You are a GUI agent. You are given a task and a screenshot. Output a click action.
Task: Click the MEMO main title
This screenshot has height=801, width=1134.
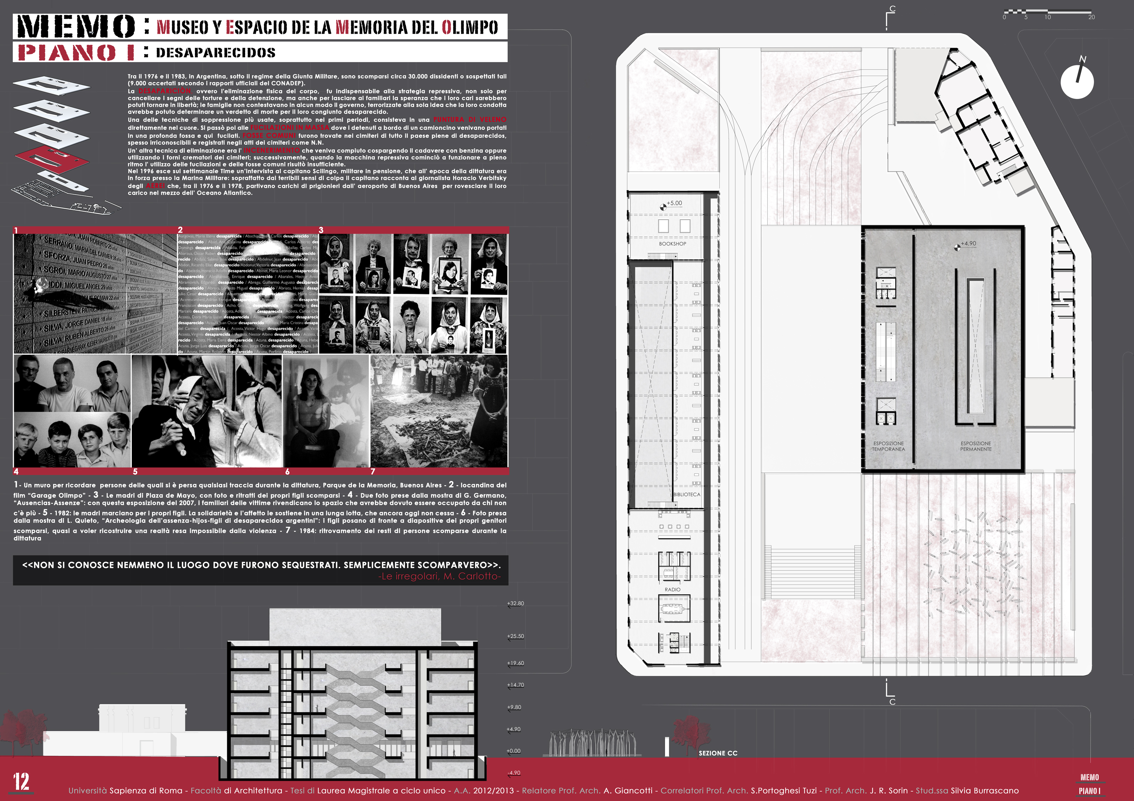click(75, 26)
